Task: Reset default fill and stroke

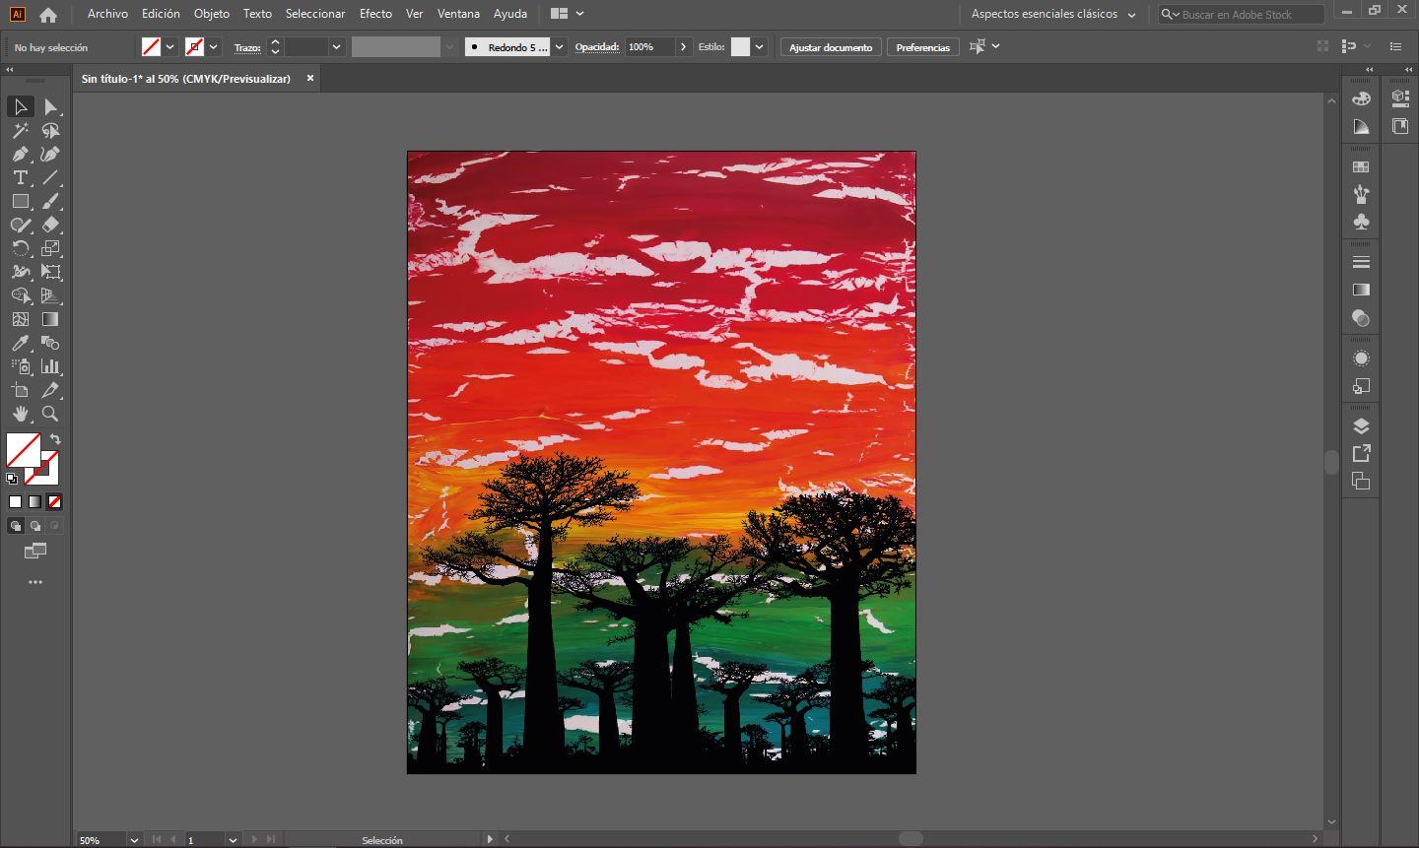Action: [x=12, y=479]
